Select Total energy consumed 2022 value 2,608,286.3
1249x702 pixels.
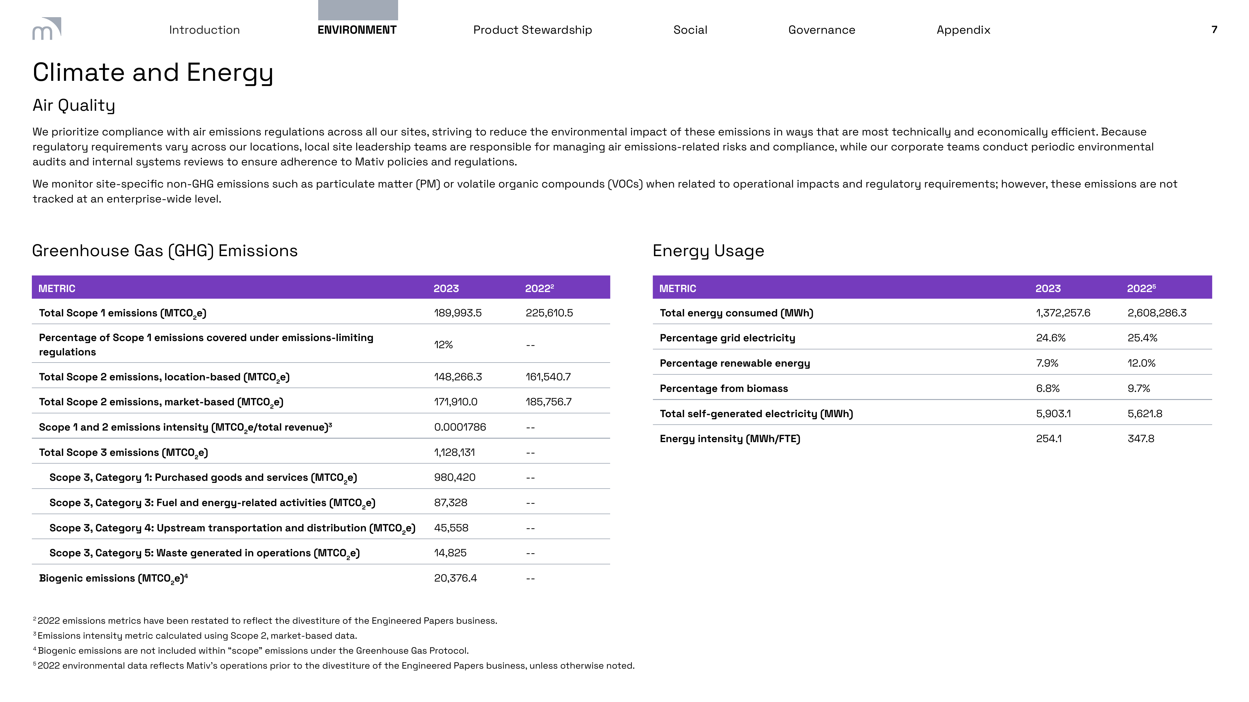pos(1157,313)
